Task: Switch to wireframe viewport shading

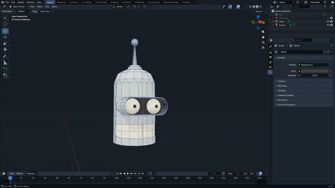Action: [251, 7]
